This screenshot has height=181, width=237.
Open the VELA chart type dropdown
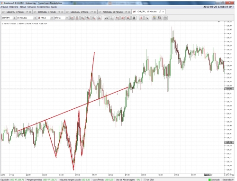(46, 18)
